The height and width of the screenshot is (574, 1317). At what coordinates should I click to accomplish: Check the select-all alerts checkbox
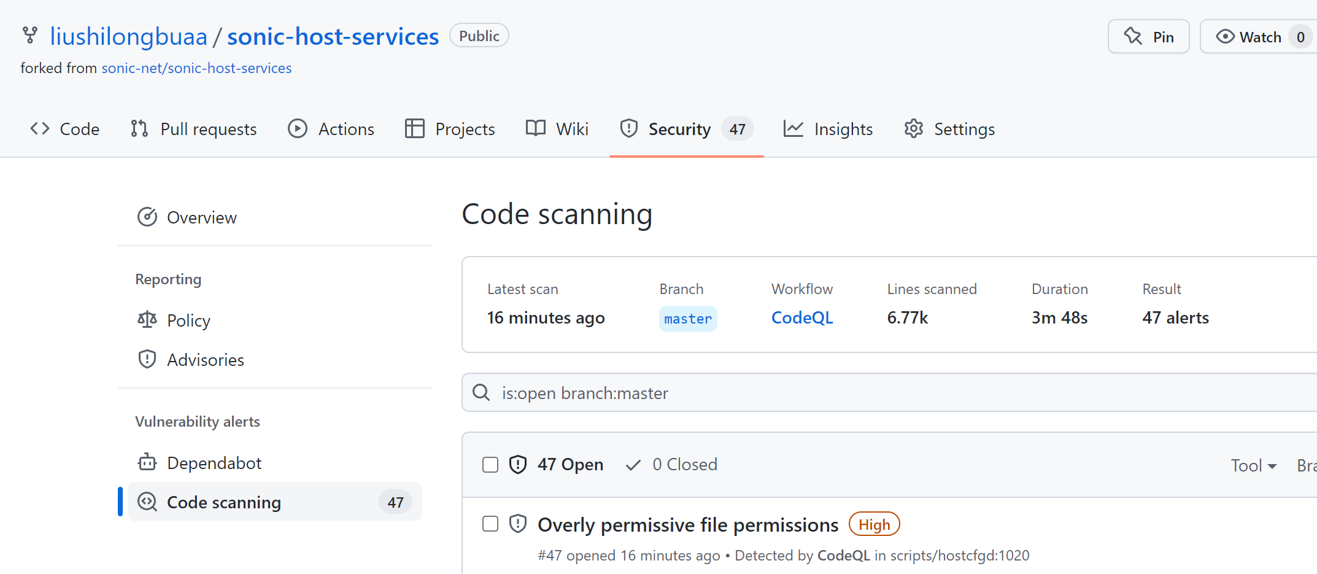(490, 465)
